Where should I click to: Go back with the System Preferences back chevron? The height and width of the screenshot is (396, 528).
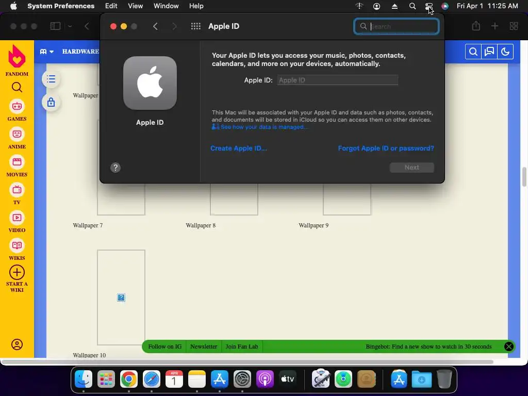coord(155,26)
